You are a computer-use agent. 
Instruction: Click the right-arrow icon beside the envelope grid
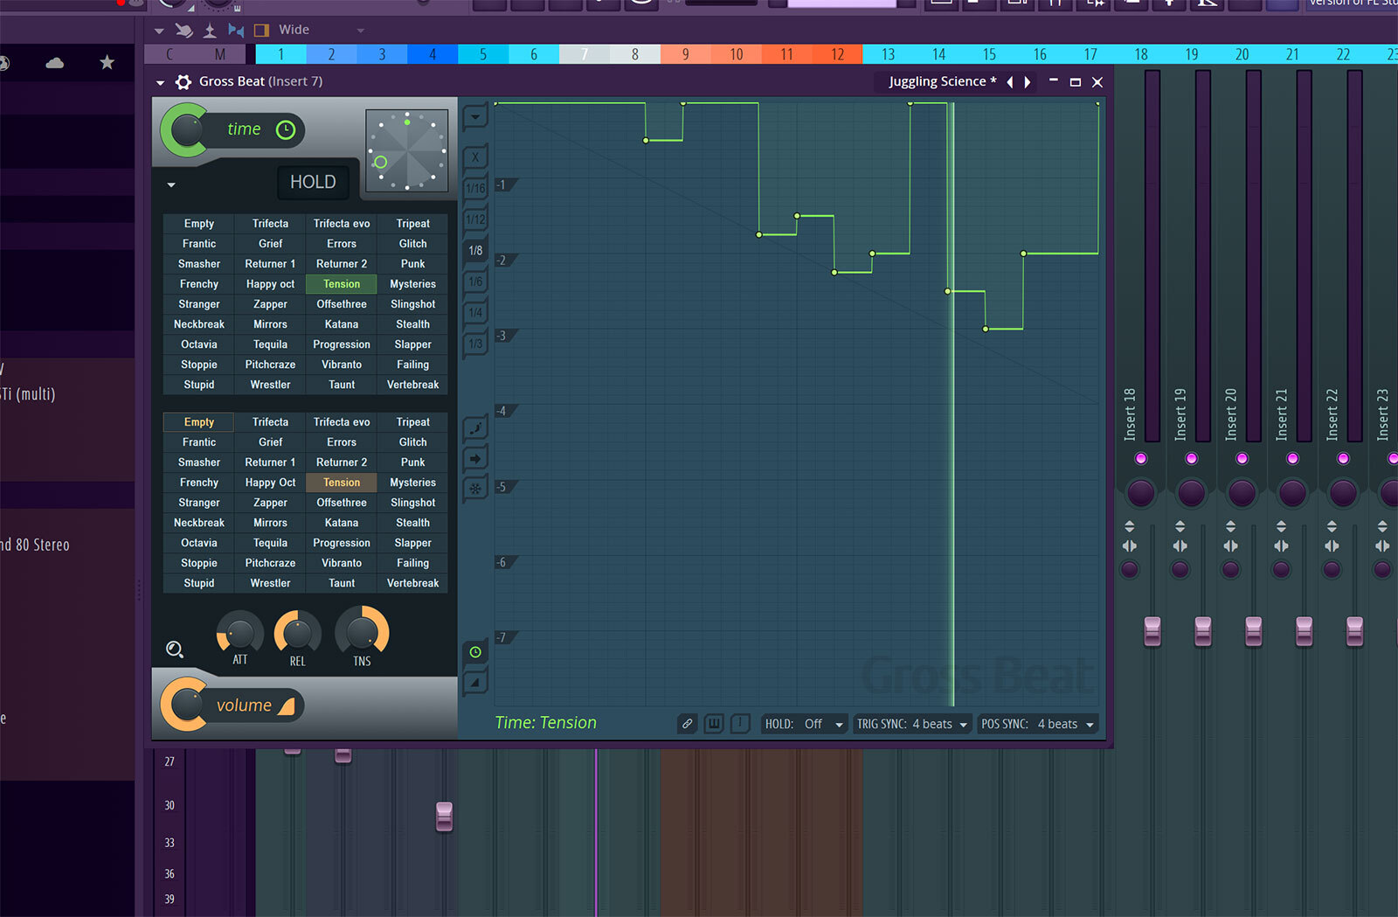[x=474, y=458]
